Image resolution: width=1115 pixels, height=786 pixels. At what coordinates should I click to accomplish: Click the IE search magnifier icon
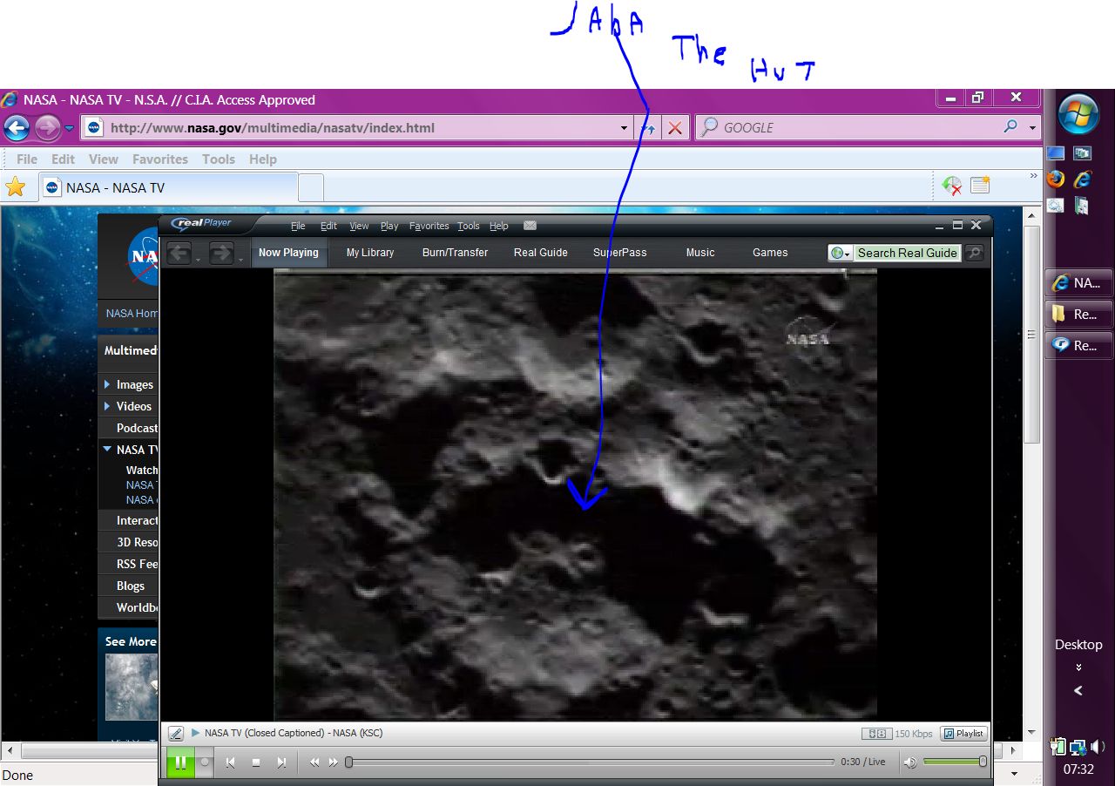(1010, 127)
